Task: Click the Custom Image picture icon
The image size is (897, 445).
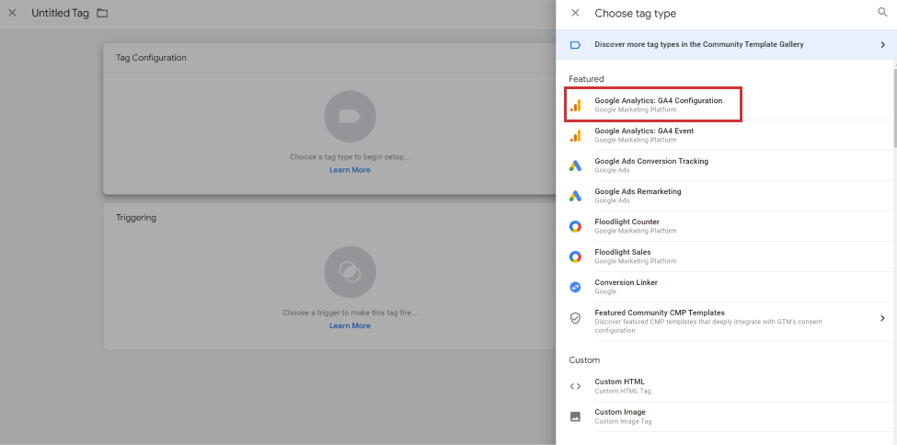Action: tap(576, 416)
